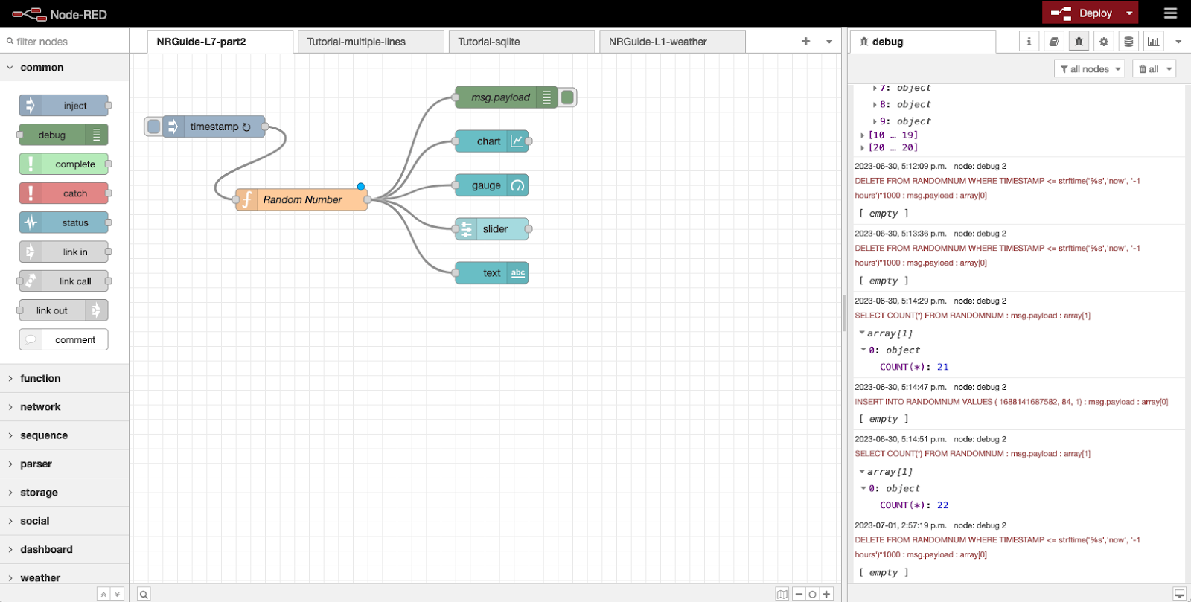Toggle the msg.payload debug node output

click(x=567, y=97)
